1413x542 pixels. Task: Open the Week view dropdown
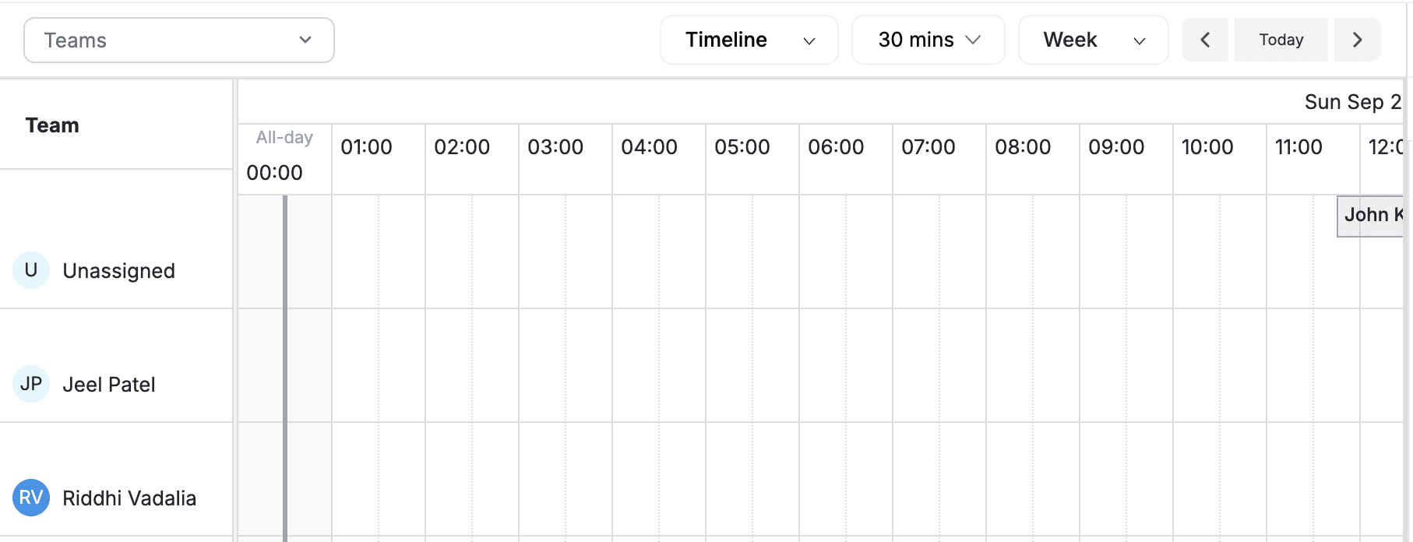1093,39
